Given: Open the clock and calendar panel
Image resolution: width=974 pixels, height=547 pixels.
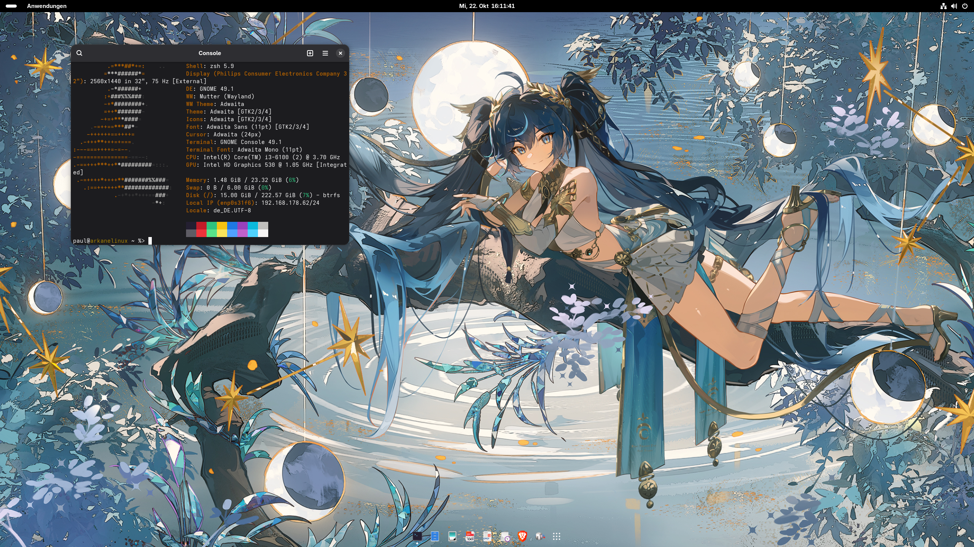Looking at the screenshot, I should click(487, 6).
